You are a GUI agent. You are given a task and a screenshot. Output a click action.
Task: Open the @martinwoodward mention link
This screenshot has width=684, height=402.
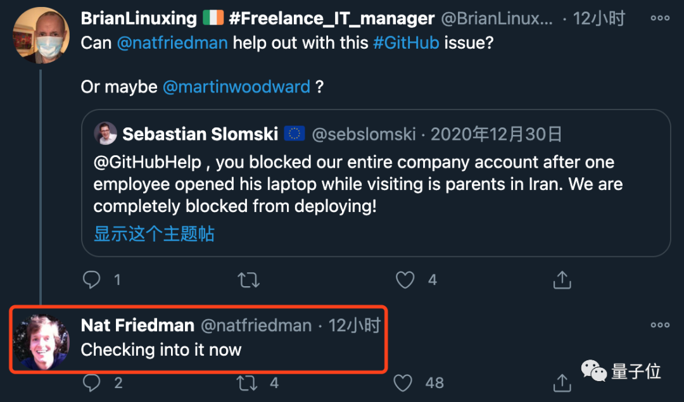coord(237,86)
